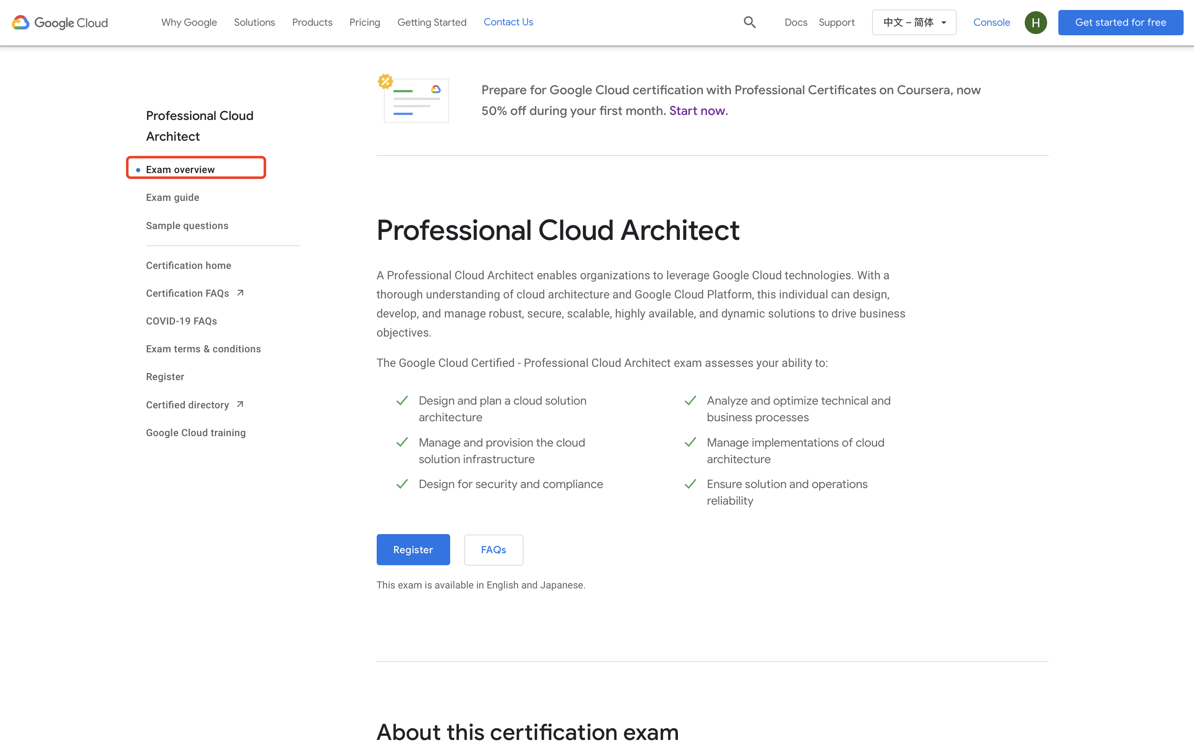Open the Console link
Viewport: 1194px width, 742px height.
pyautogui.click(x=992, y=22)
